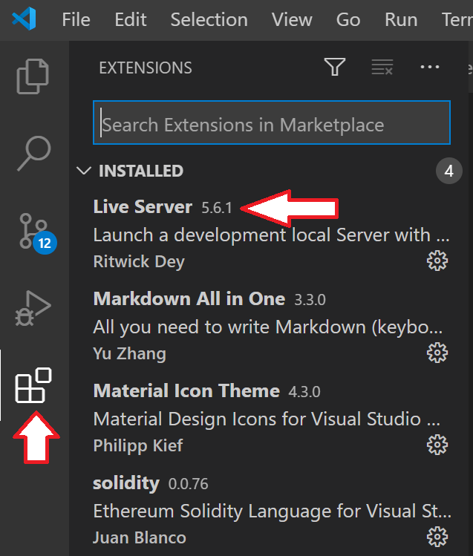This screenshot has height=556, width=473.
Task: Click the EXTENSIONS panel title
Action: [x=146, y=68]
